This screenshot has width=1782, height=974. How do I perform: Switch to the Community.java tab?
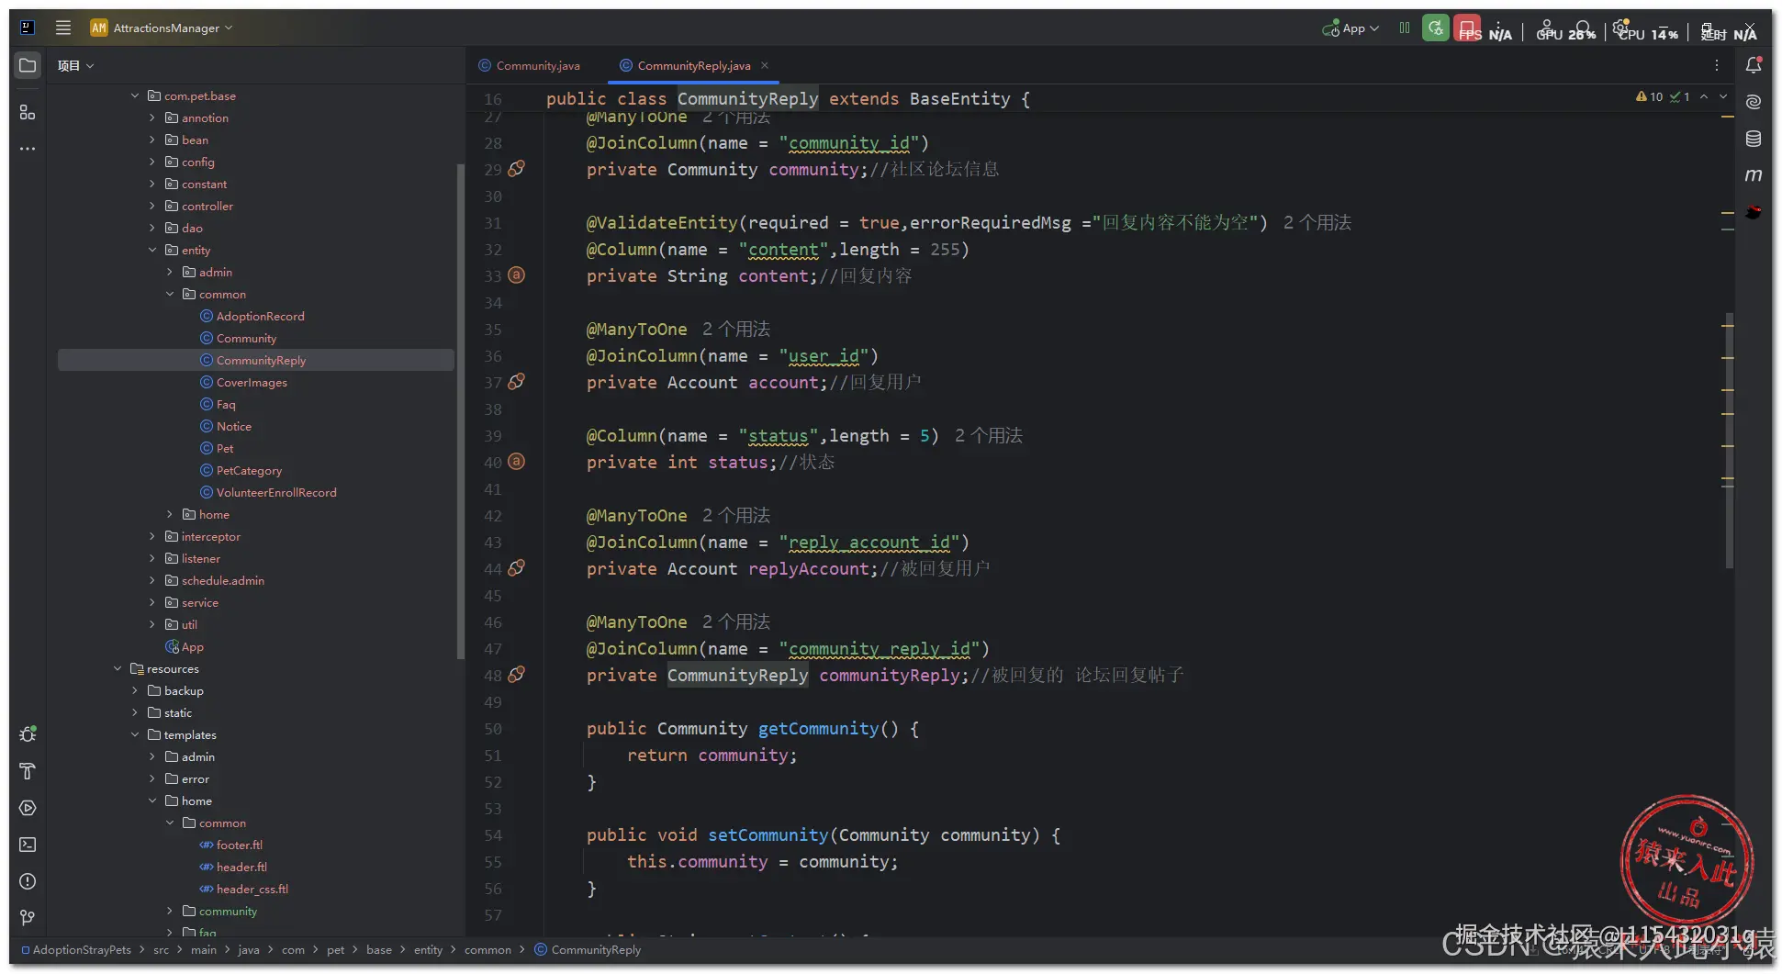(530, 65)
